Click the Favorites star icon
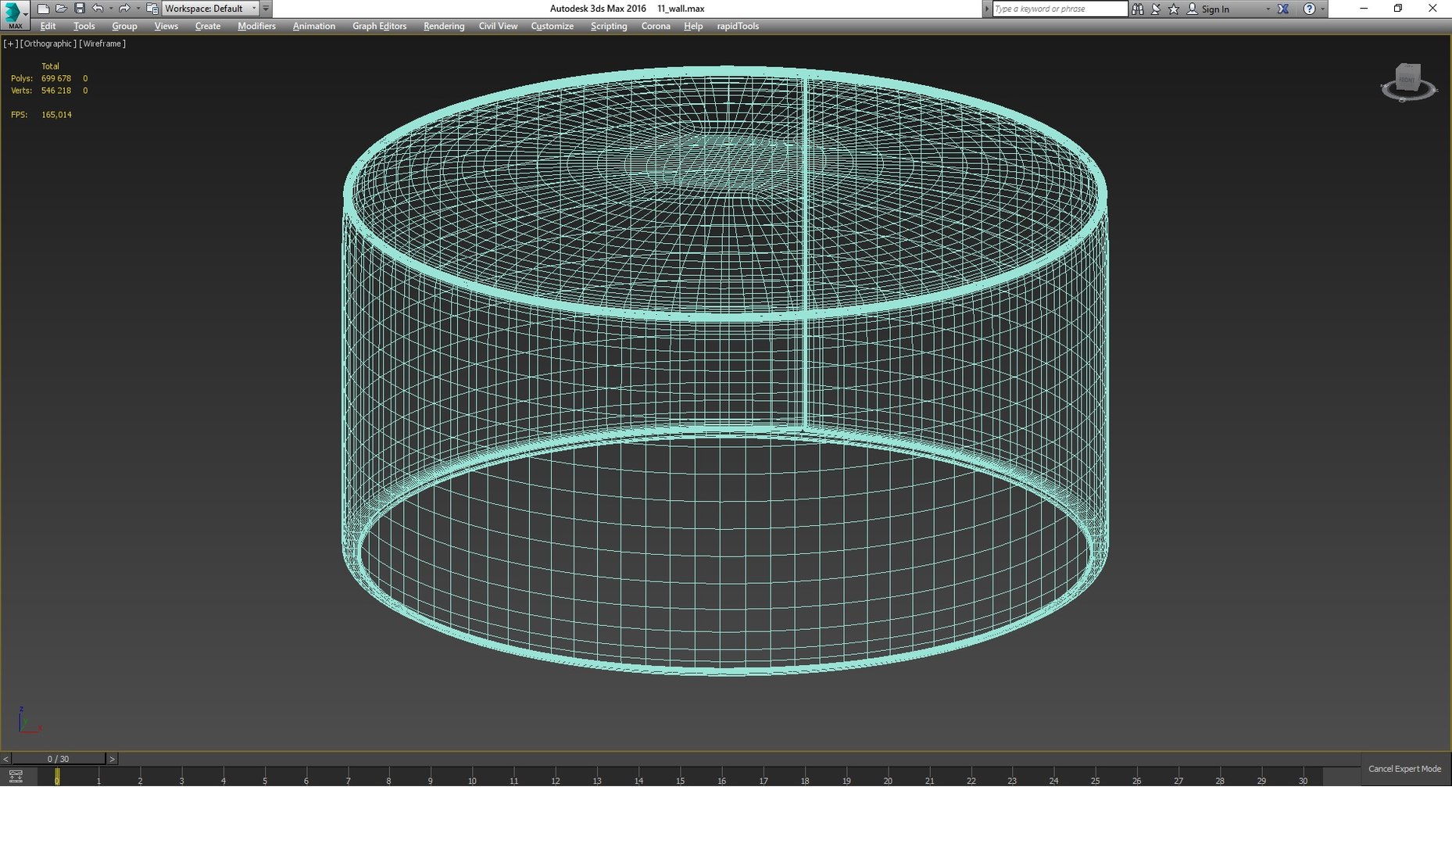The width and height of the screenshot is (1452, 844). (x=1174, y=9)
